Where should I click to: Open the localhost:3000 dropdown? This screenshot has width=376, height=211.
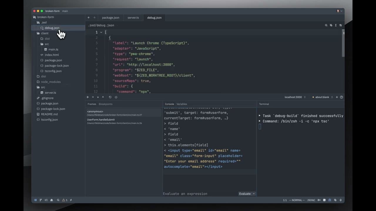[305, 97]
